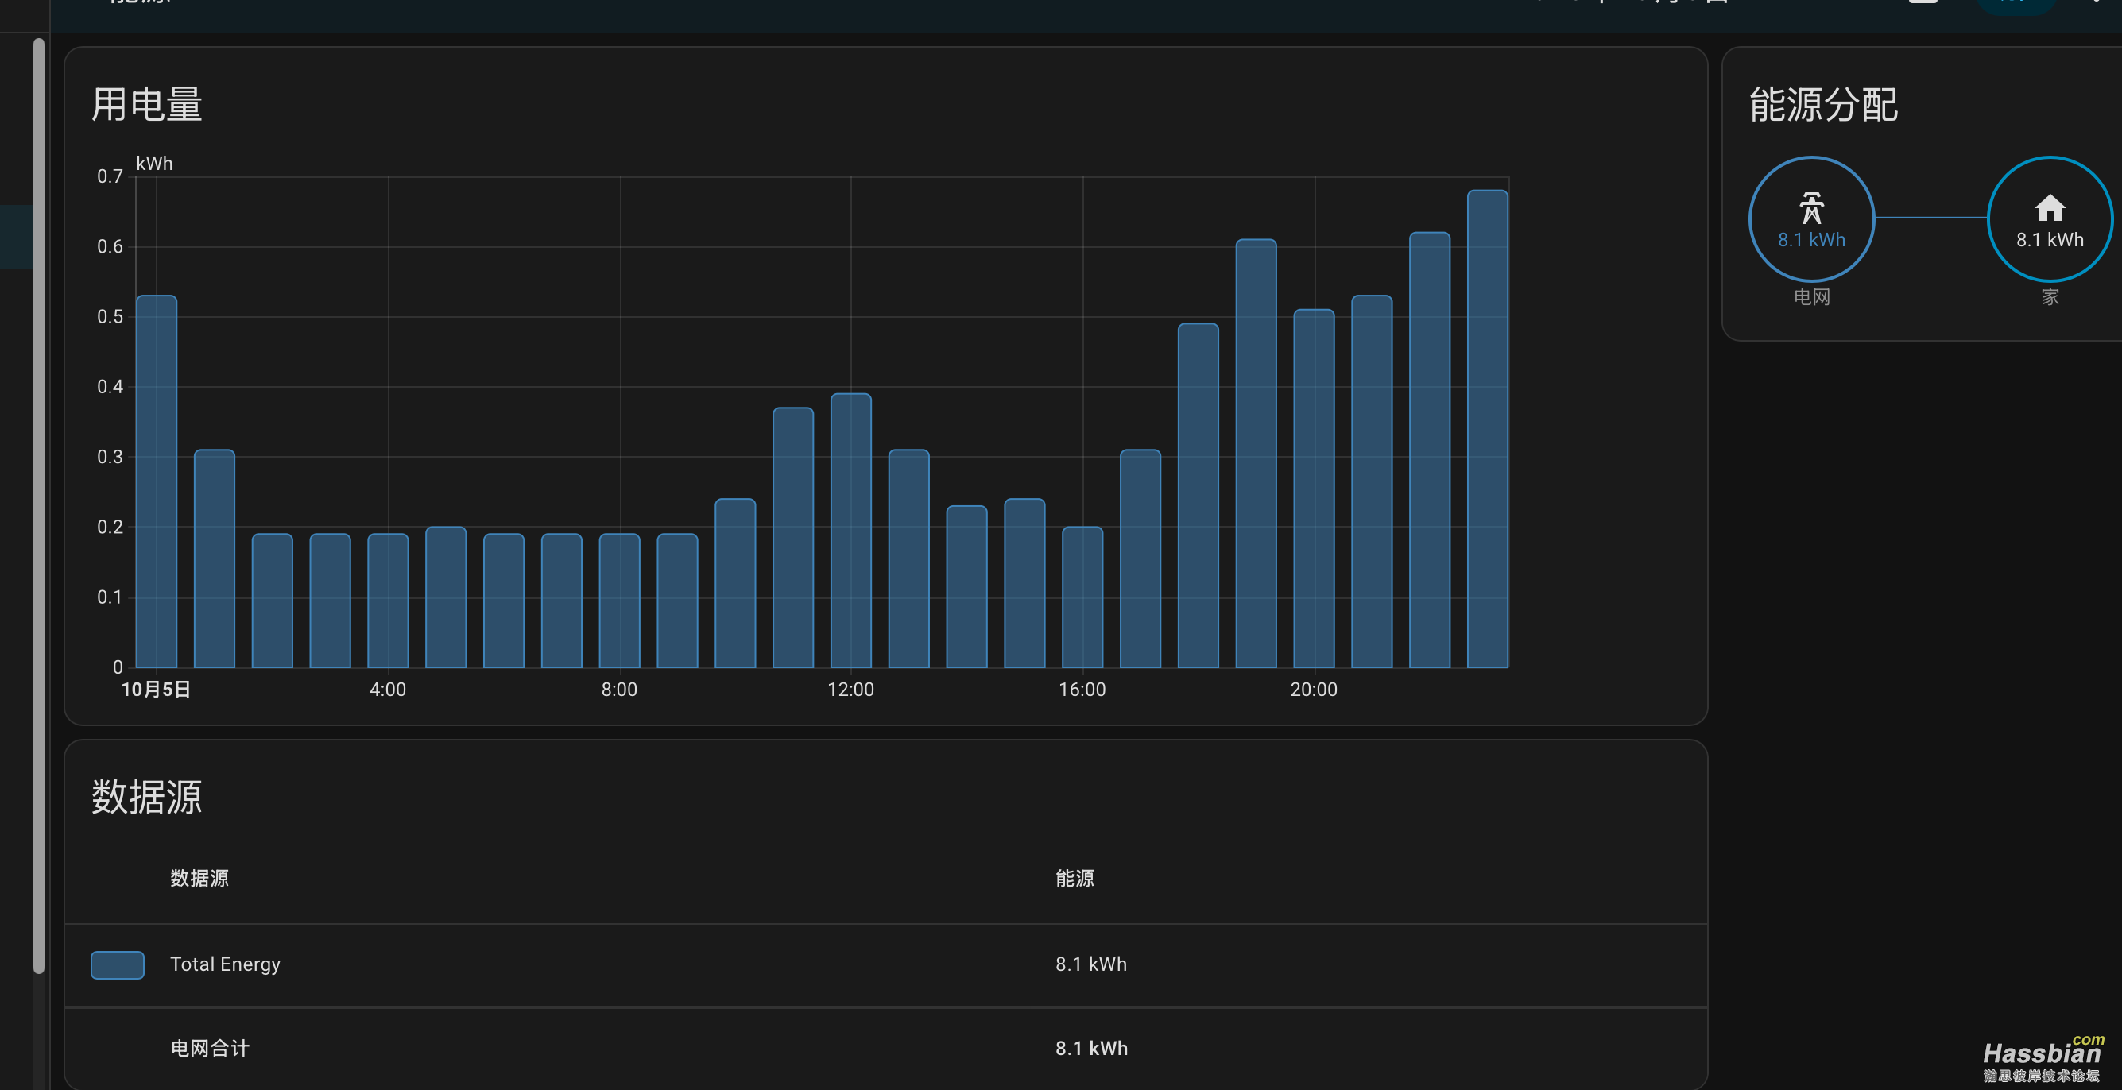Click the 能源分配 card title
2122x1090 pixels.
click(1823, 105)
